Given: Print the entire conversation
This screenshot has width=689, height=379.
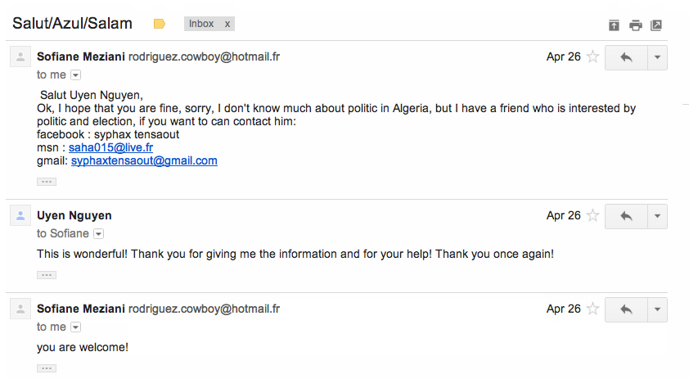Looking at the screenshot, I should (x=636, y=25).
